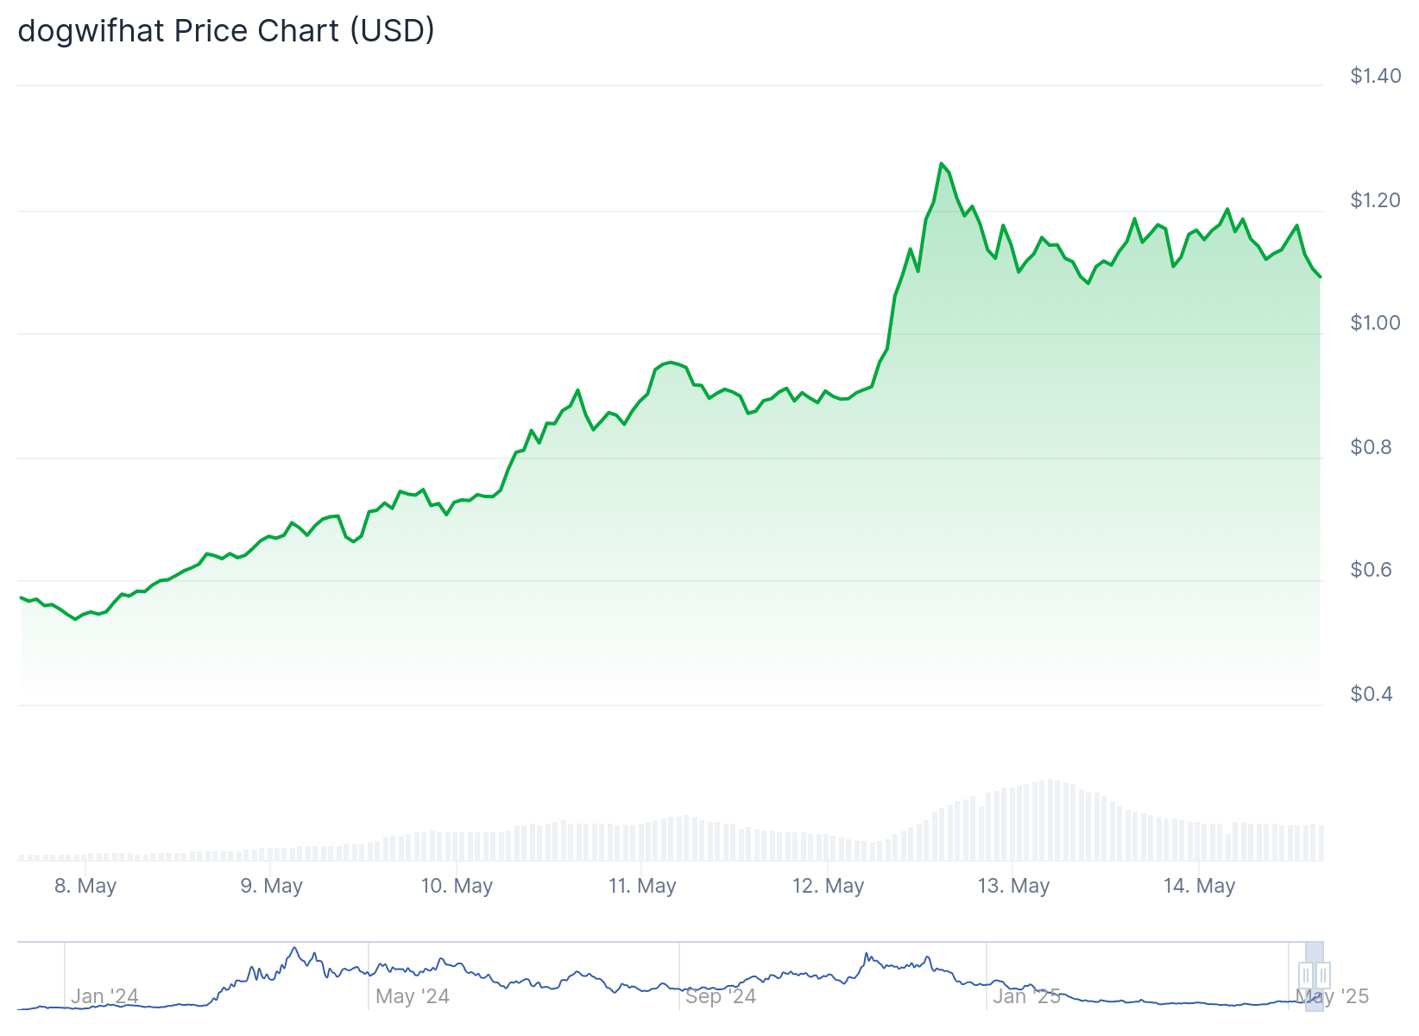Click the highest peak of the green price line
The width and height of the screenshot is (1419, 1036).
[941, 163]
